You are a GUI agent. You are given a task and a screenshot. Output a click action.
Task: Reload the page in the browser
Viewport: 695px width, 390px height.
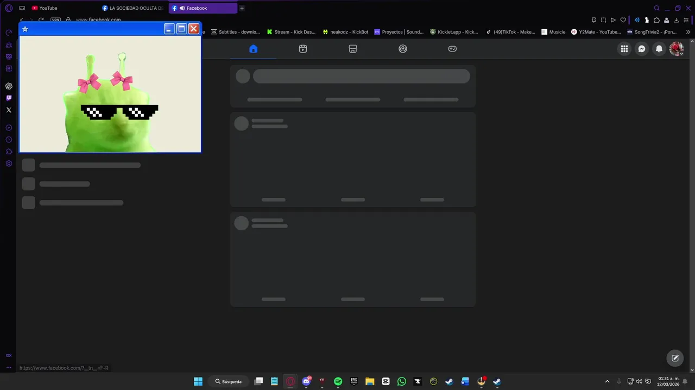pos(41,20)
